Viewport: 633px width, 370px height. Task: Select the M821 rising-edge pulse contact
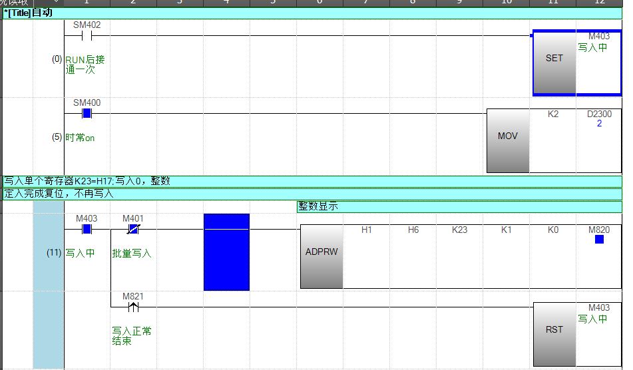coord(133,307)
